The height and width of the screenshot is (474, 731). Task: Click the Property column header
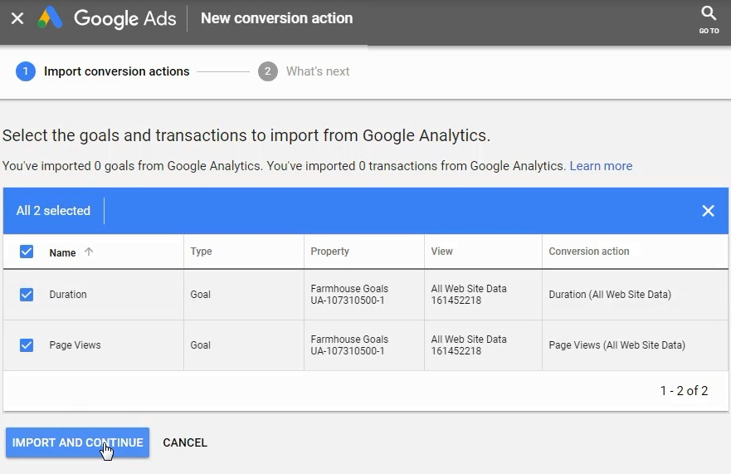(x=329, y=252)
